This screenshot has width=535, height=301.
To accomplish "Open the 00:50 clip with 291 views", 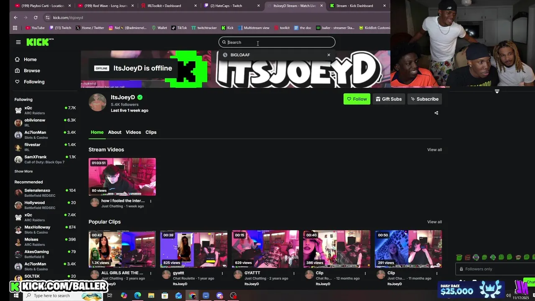I will [408, 249].
